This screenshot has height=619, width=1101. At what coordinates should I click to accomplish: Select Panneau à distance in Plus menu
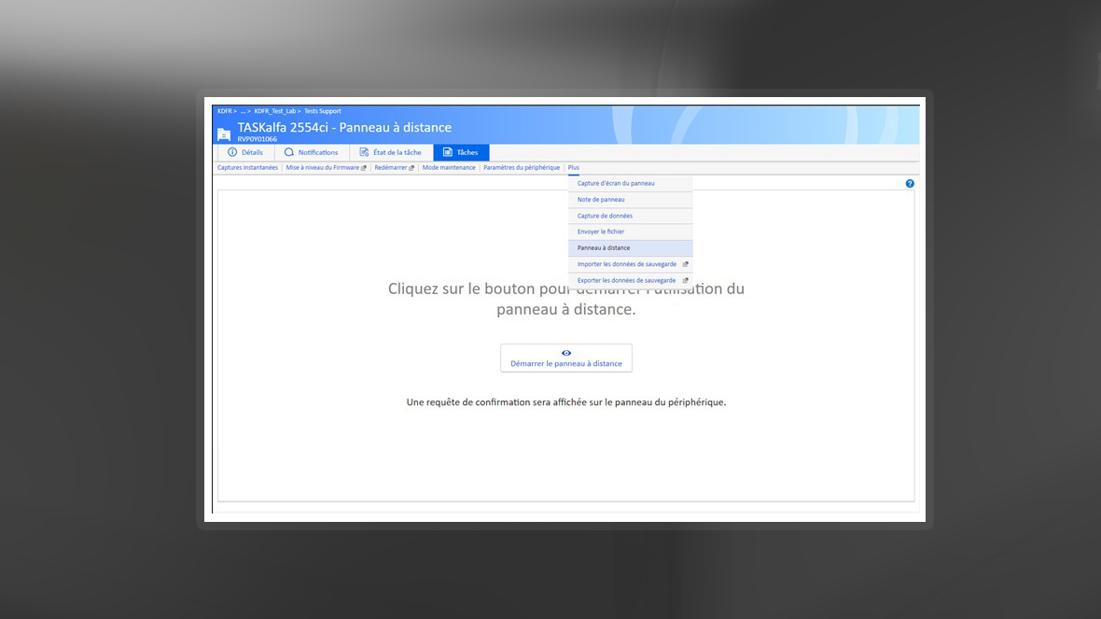(x=604, y=248)
